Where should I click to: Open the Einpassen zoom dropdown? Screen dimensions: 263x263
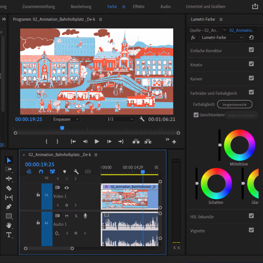[66, 119]
